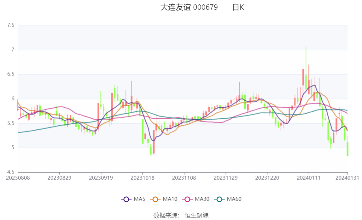Toggle the MA5 legend marker

tap(133, 199)
